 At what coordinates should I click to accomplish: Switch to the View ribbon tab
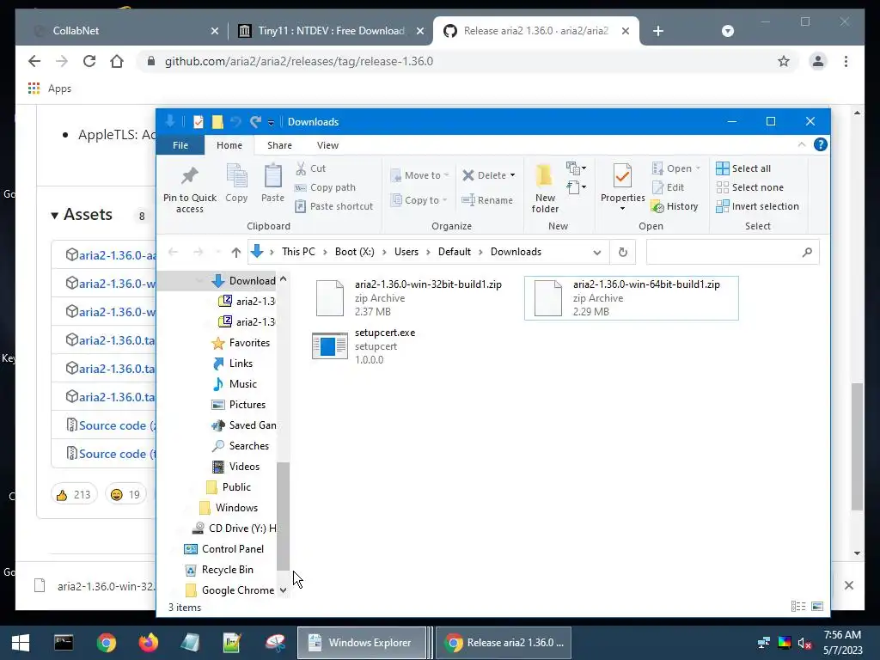tap(327, 145)
